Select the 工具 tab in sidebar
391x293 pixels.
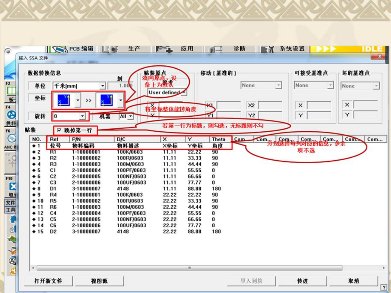coord(11,210)
